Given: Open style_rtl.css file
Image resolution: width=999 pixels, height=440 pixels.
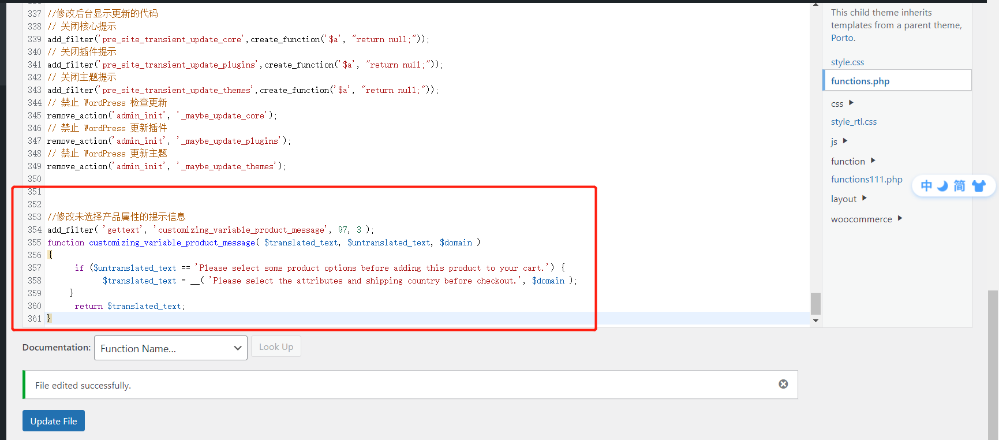Looking at the screenshot, I should coord(854,122).
